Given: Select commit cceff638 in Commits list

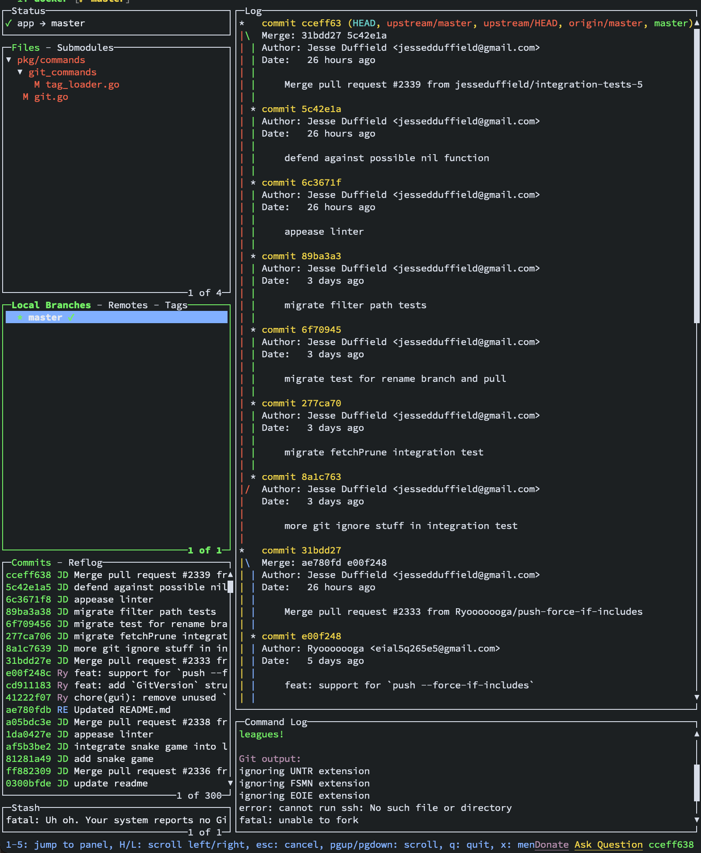Looking at the screenshot, I should click(116, 575).
